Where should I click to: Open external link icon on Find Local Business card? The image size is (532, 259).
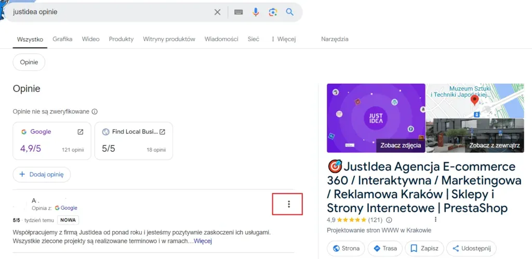tap(163, 132)
